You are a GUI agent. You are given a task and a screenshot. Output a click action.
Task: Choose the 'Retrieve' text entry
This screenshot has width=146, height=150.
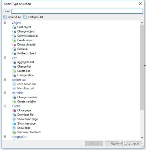[x=22, y=49]
